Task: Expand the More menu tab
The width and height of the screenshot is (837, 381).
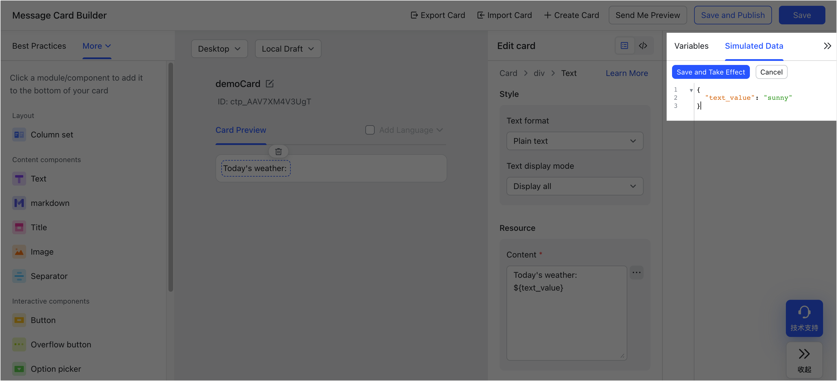Action: click(96, 46)
